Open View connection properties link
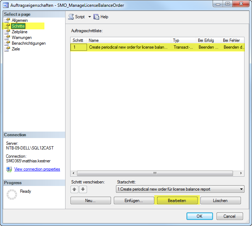 pyautogui.click(x=37, y=169)
